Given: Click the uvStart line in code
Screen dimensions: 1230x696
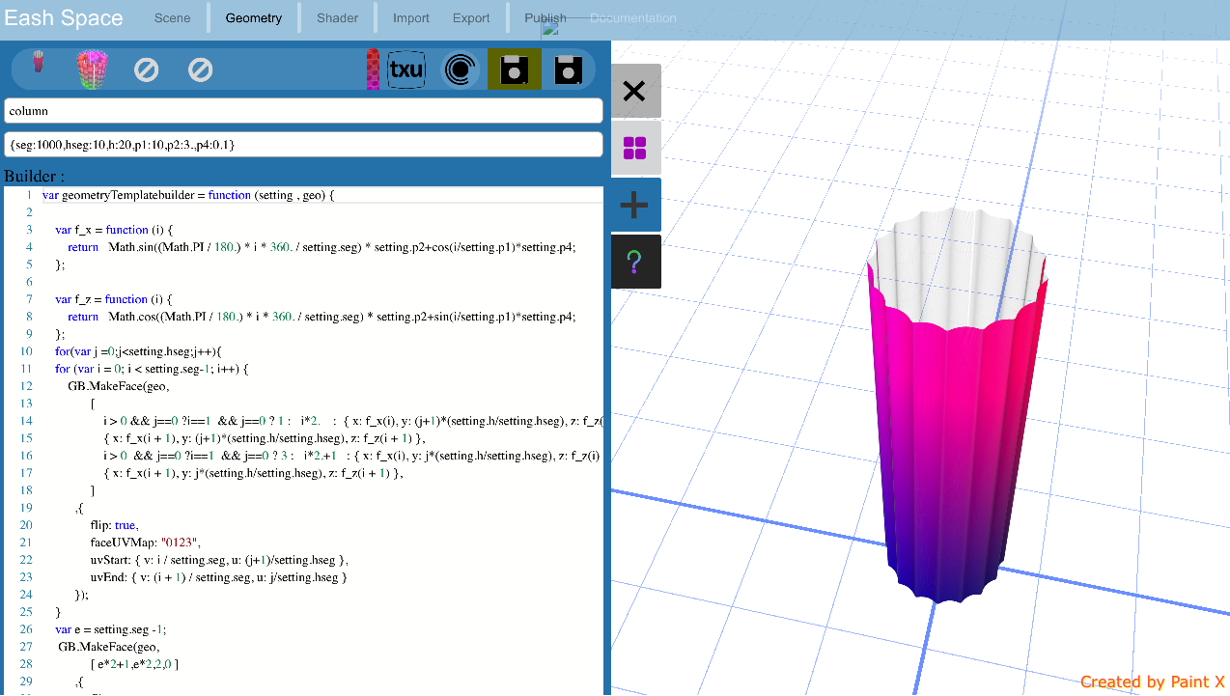Looking at the screenshot, I should tap(219, 560).
